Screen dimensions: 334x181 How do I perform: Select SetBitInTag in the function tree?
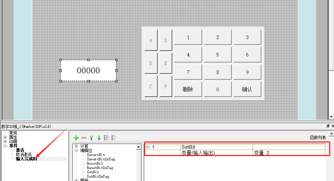(x=98, y=176)
